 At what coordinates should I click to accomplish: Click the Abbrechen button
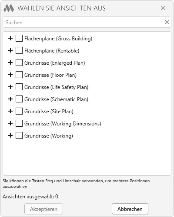point(130,209)
